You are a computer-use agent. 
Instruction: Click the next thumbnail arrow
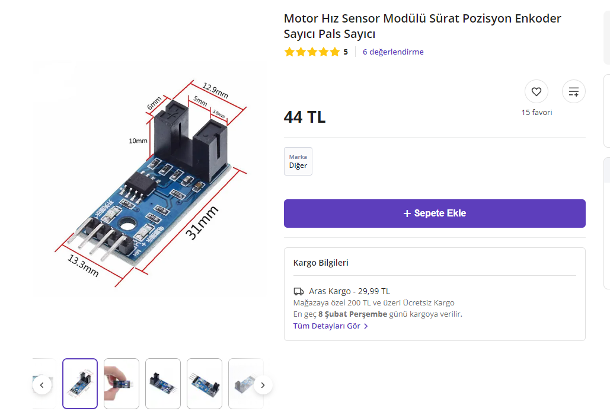pos(263,385)
